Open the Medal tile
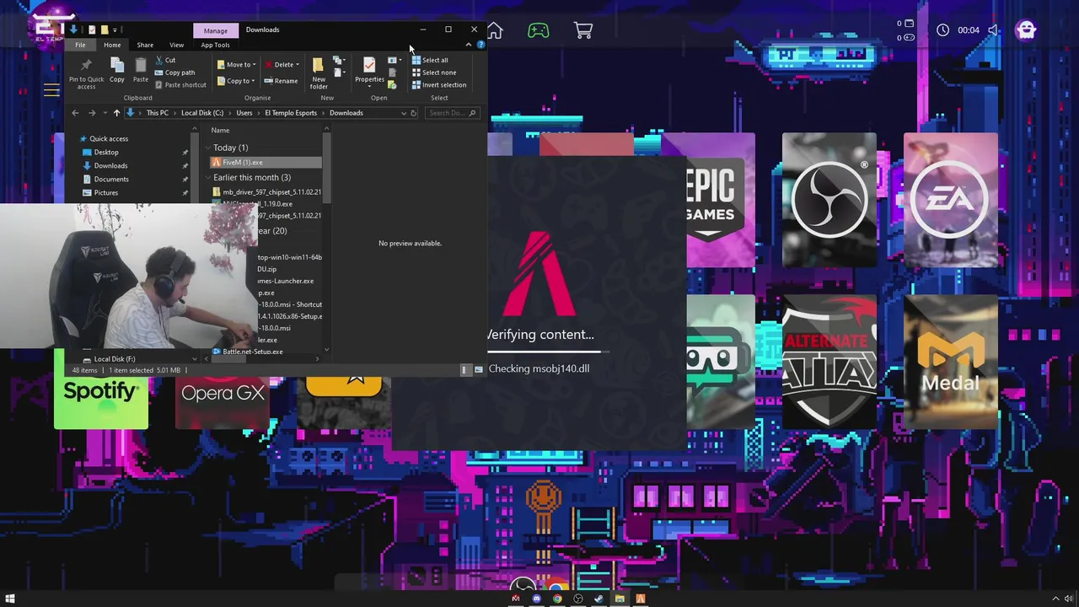1079x607 pixels. pos(950,361)
